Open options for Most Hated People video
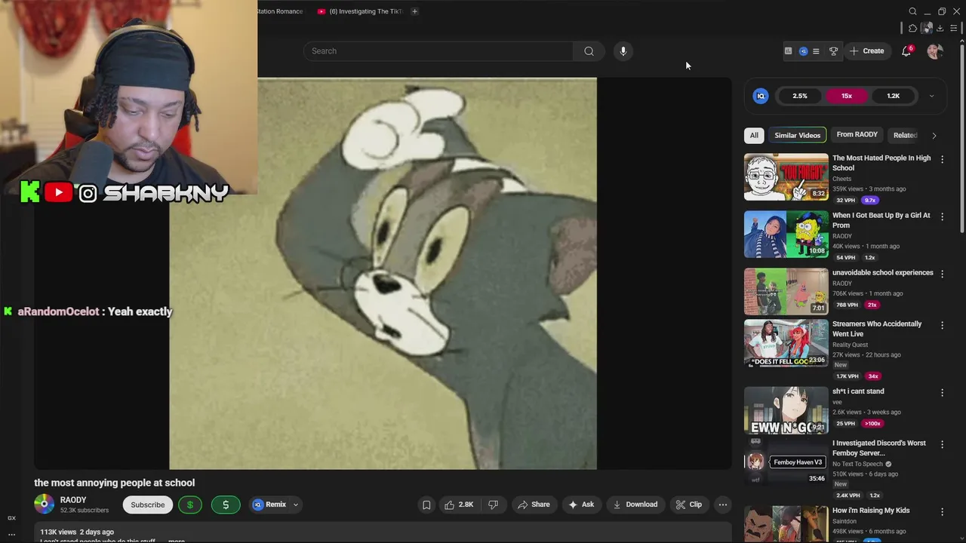The width and height of the screenshot is (966, 543). 942,159
